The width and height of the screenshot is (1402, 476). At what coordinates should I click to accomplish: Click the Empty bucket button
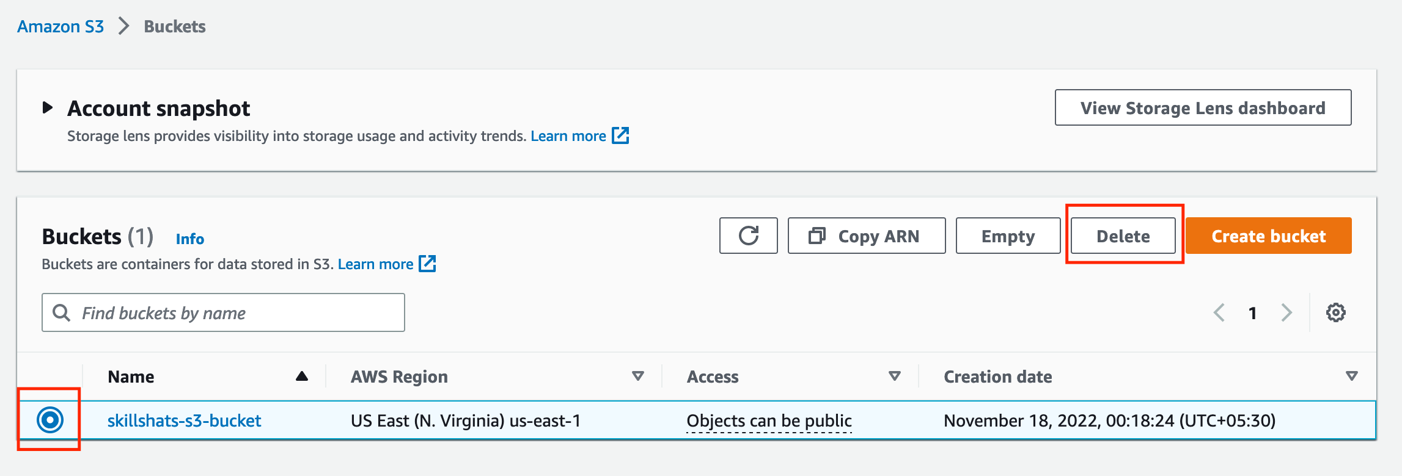(1008, 236)
